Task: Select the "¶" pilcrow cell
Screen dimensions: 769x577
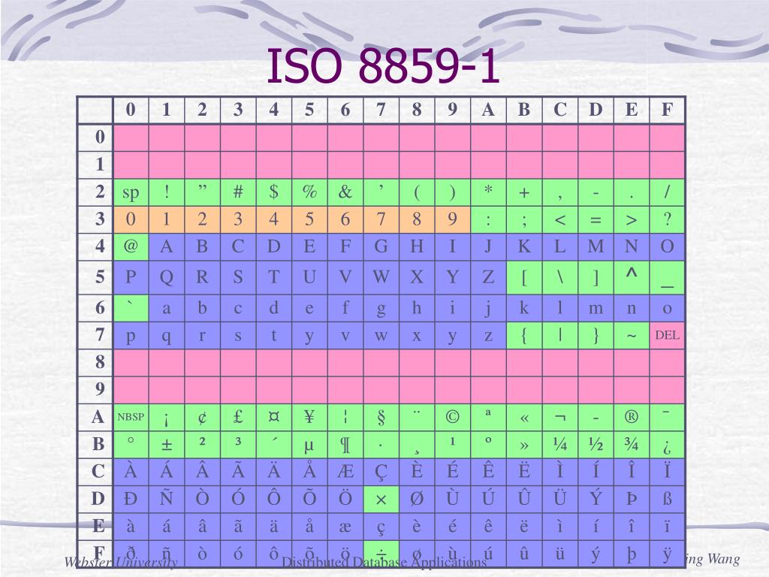Action: (x=345, y=445)
